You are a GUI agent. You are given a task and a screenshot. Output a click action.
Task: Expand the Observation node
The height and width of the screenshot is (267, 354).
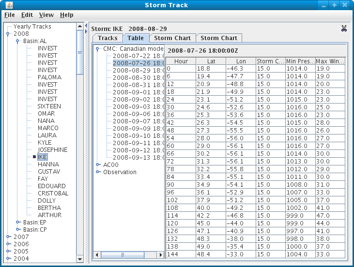(x=98, y=172)
